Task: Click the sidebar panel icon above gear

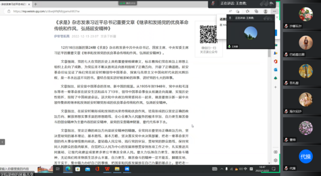Action: click(x=276, y=152)
